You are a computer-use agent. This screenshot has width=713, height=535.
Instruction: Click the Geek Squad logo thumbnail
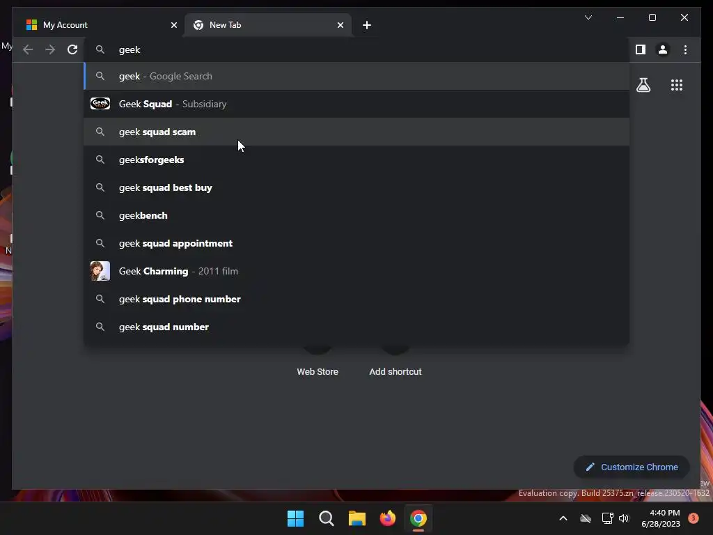click(100, 104)
